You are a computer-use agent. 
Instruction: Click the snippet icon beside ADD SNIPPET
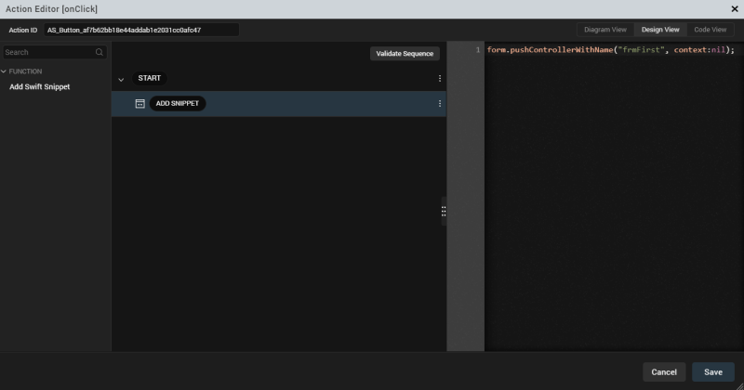click(139, 104)
